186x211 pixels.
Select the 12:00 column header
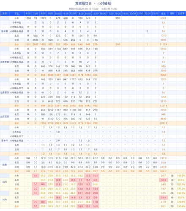(x=73, y=14)
